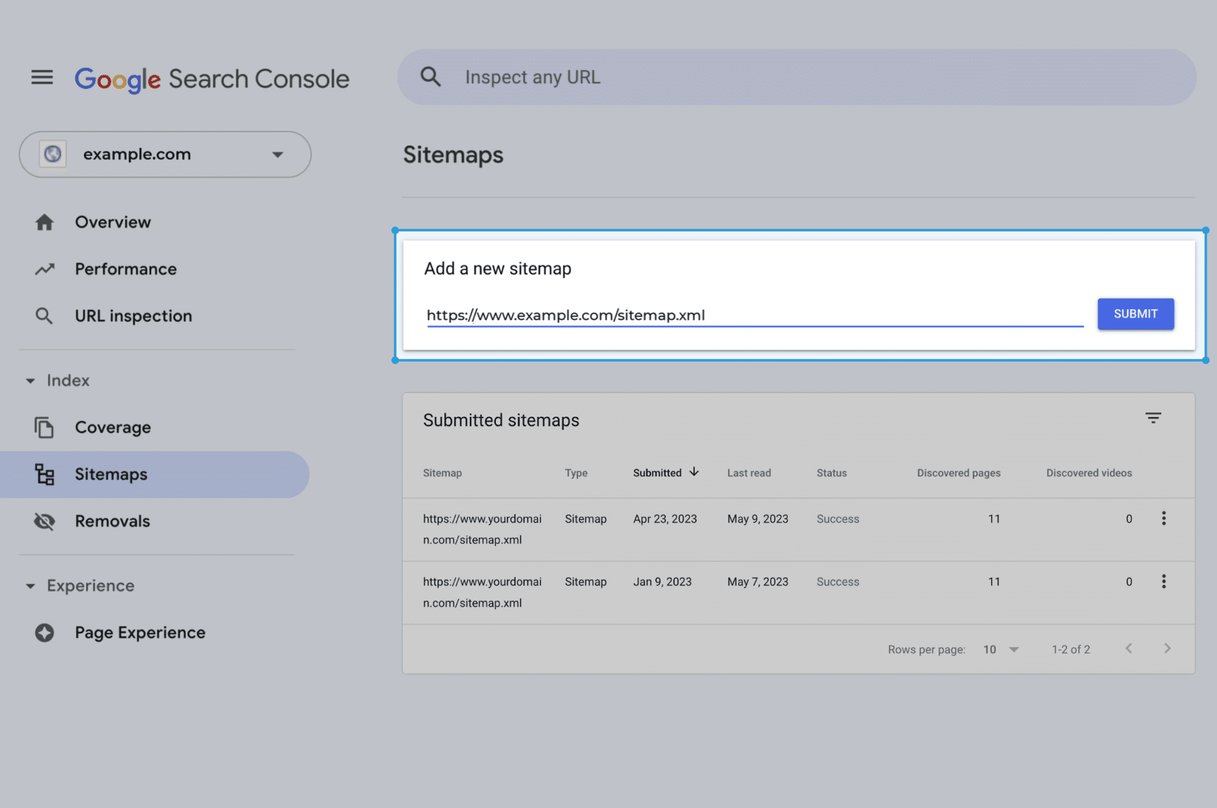Image resolution: width=1217 pixels, height=808 pixels.
Task: Click the Sitemaps page heading
Action: (453, 155)
